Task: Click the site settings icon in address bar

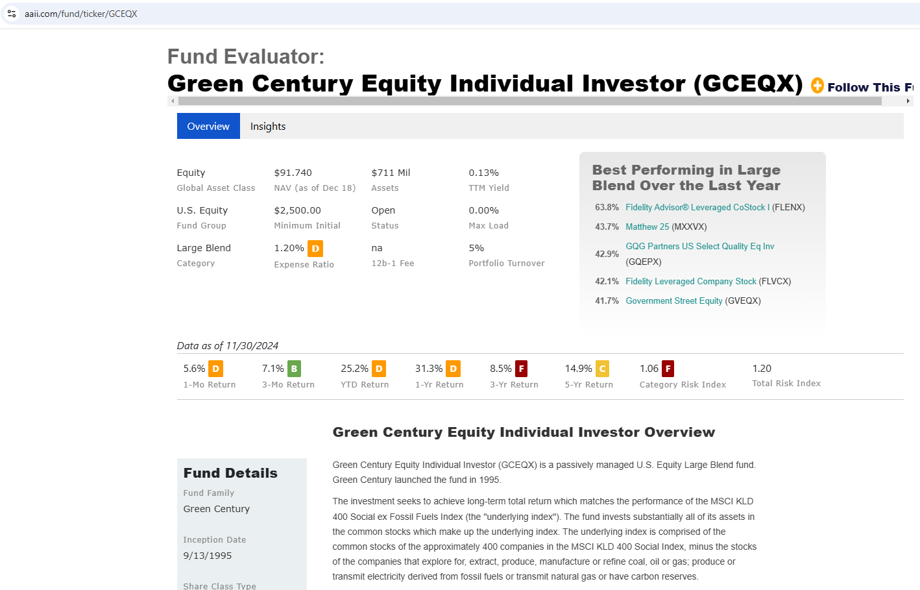Action: pos(12,14)
